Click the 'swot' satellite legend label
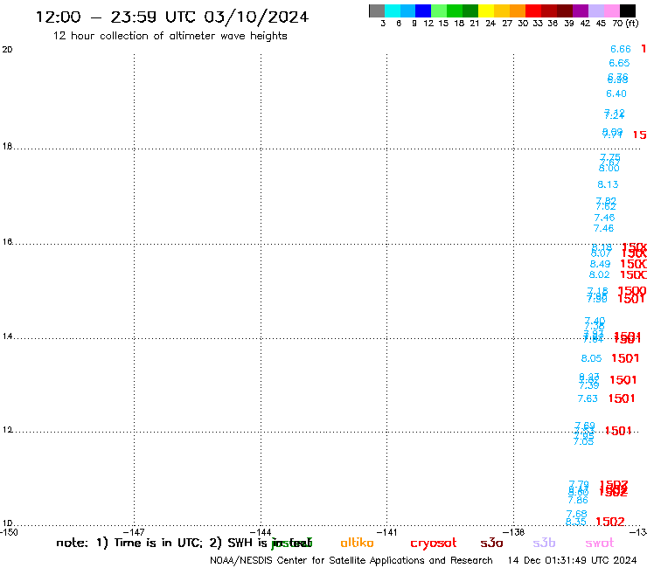647x568 pixels. pos(600,544)
